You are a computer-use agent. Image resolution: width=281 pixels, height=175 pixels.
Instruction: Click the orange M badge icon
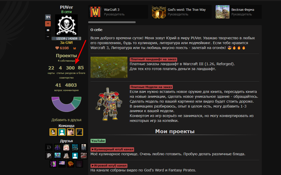[x=48, y=24]
